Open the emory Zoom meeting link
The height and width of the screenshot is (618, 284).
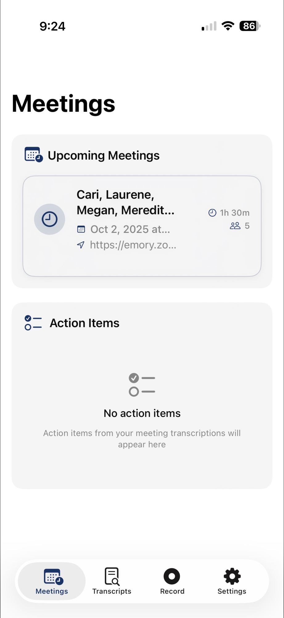click(133, 245)
